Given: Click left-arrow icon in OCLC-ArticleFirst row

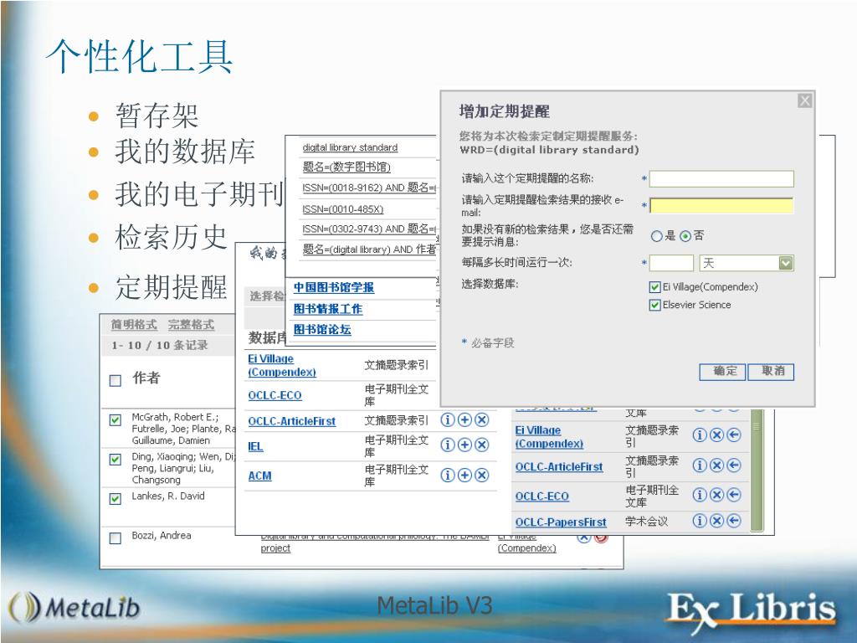Looking at the screenshot, I should 734,466.
